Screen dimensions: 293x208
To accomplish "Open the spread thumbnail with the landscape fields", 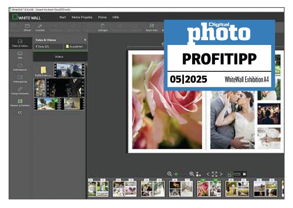I will pyautogui.click(x=265, y=189).
